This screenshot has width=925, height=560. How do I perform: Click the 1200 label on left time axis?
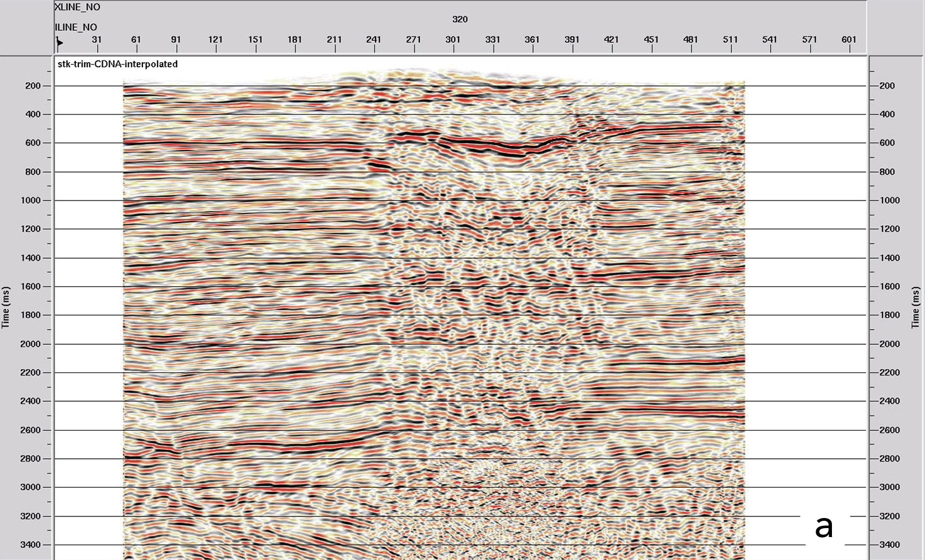[31, 229]
